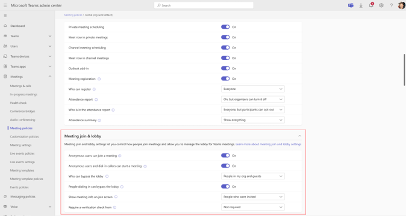This screenshot has width=406, height=216.
Task: Open the app launcher waffle icon
Action: click(x=5, y=5)
